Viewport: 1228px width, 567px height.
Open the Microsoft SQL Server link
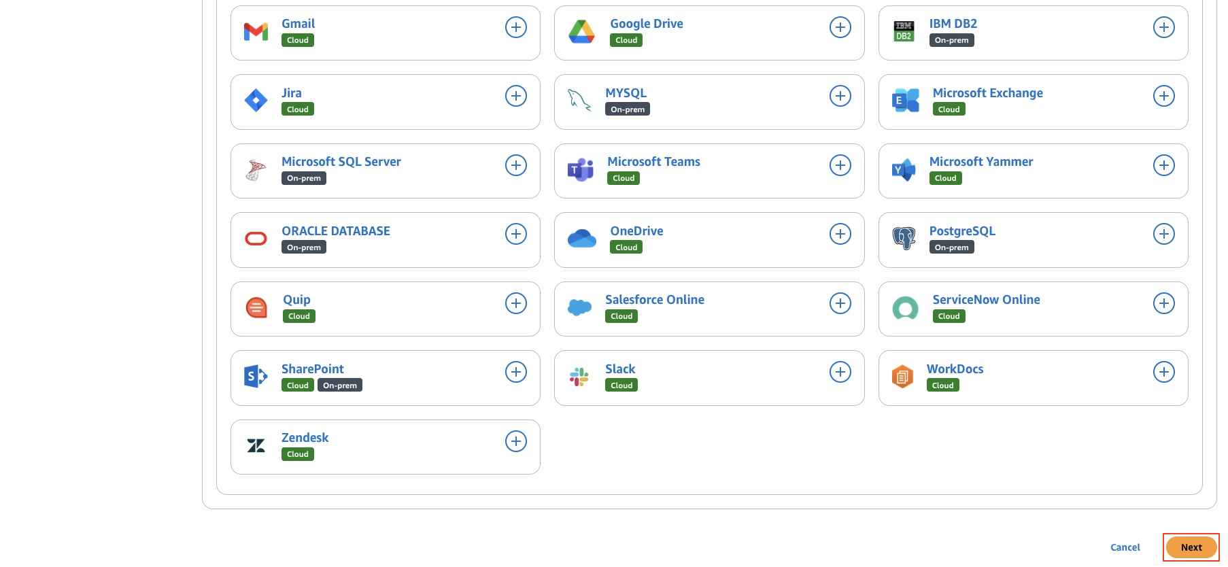click(341, 162)
